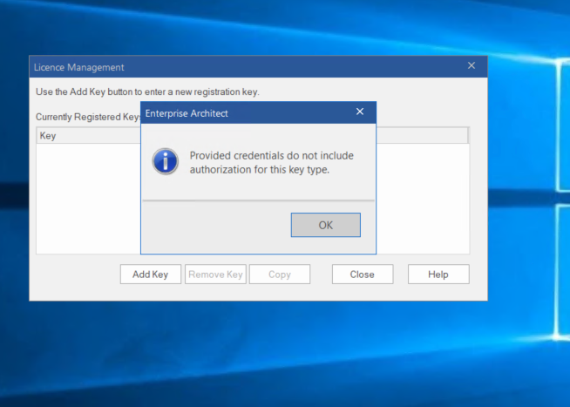Viewport: 570px width, 407px height.
Task: Click the Enterprise Architect dialog title
Action: click(187, 113)
